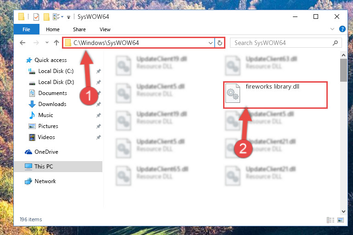353x235 pixels.
Task: Open Music in the sidebar
Action: pos(45,115)
